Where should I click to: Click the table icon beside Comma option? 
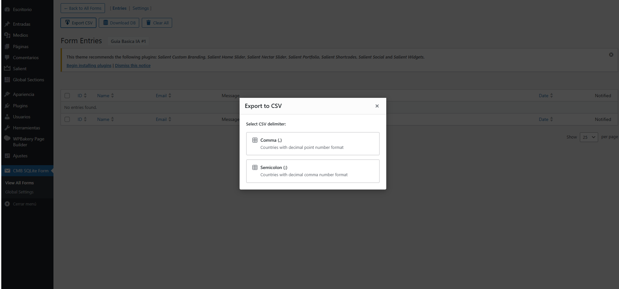coord(255,140)
